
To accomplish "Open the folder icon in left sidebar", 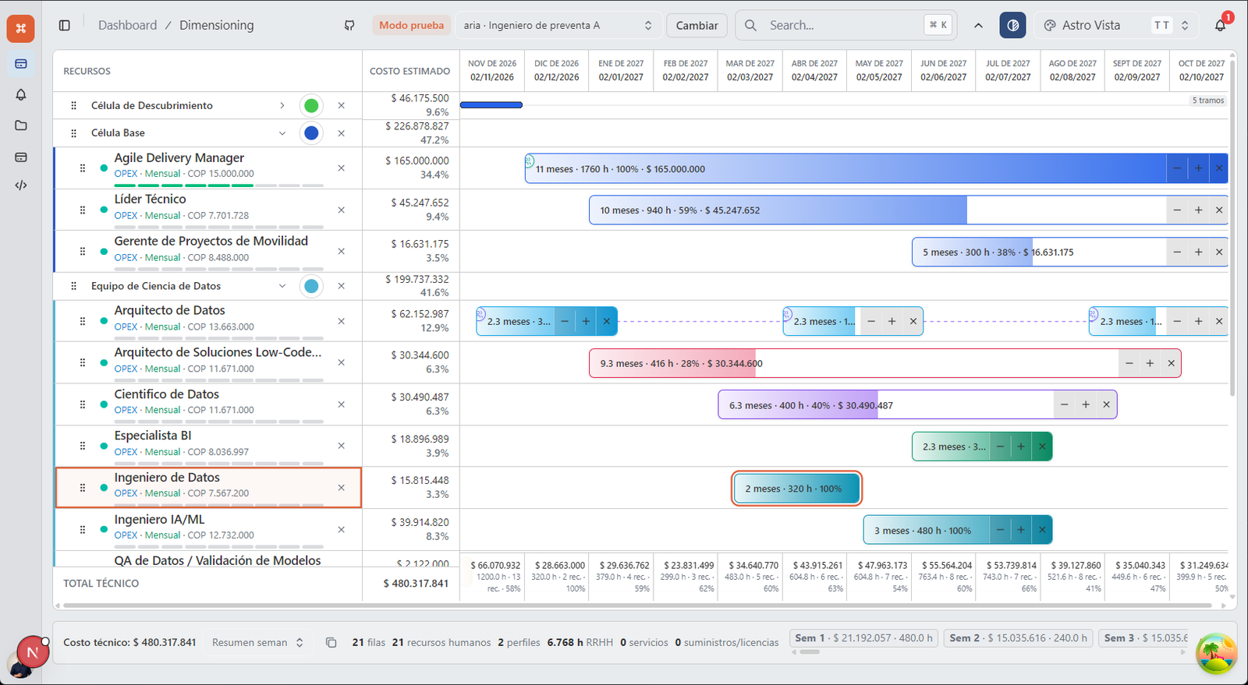I will [21, 125].
